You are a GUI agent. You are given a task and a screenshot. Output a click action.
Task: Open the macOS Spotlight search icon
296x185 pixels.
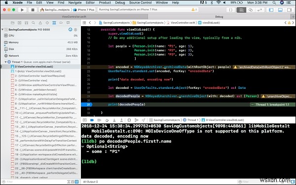coord(274,2)
